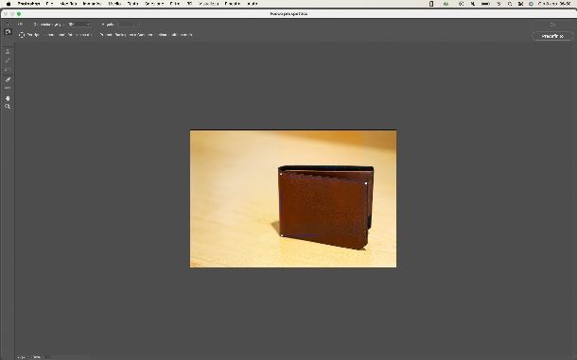Click the lower button at top right
This screenshot has width=577, height=360.
(552, 36)
